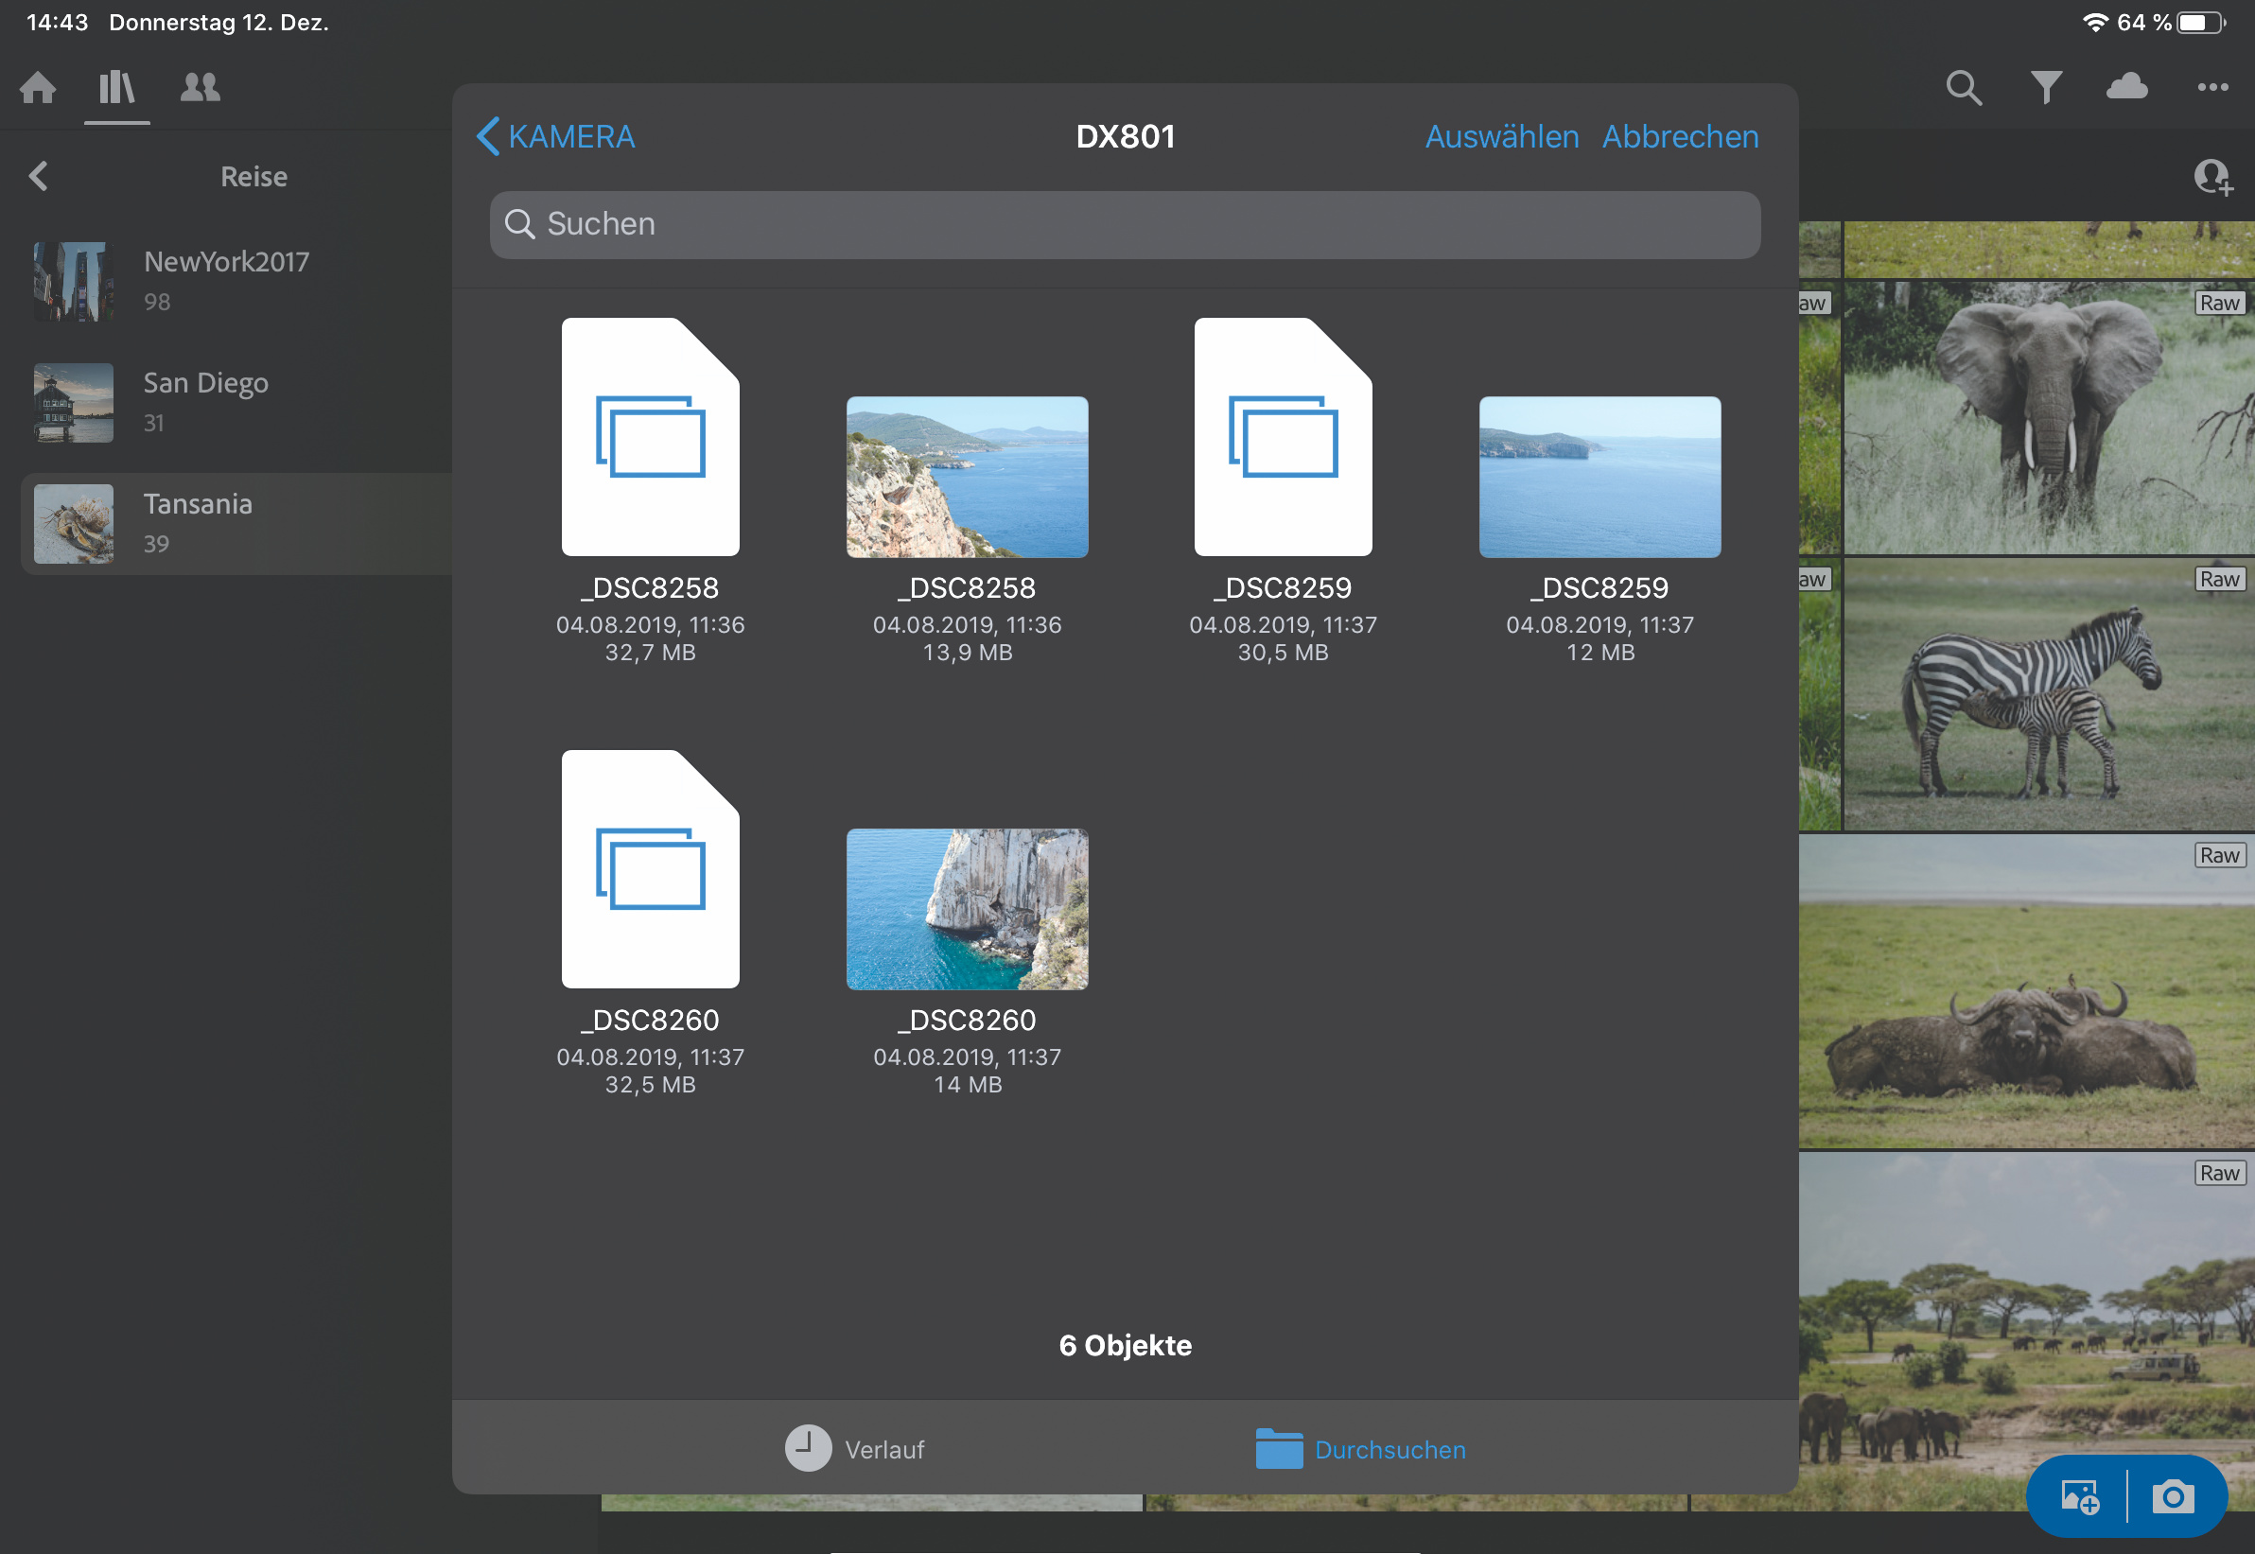Viewport: 2255px width, 1554px height.
Task: Collapse the Reise folder with back chevron
Action: (39, 176)
